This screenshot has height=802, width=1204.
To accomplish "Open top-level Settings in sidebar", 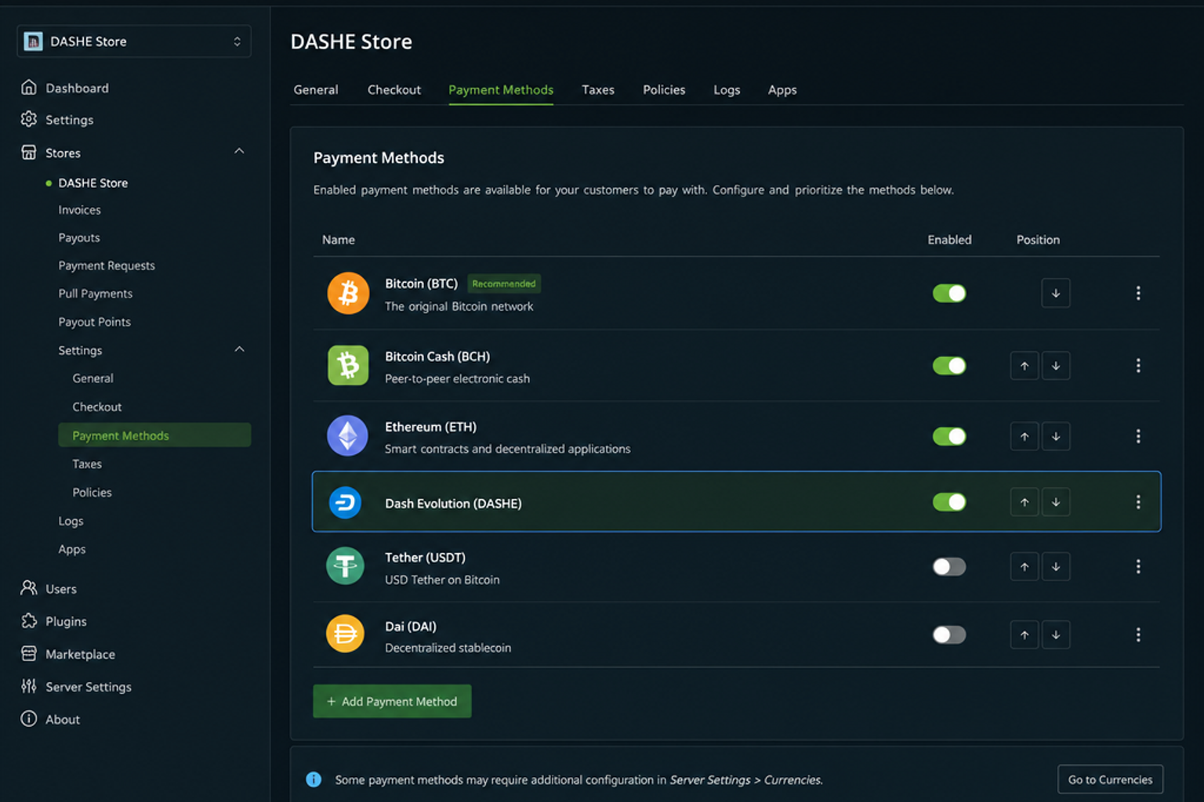I will (58, 120).
